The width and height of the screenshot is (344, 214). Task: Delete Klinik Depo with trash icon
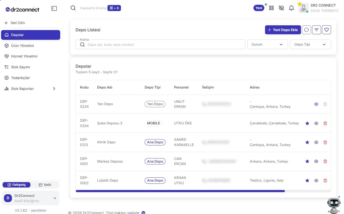[325, 142]
